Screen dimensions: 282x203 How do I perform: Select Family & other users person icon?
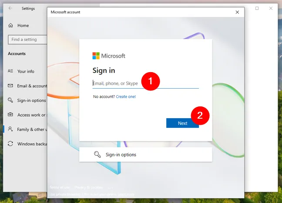[10, 129]
